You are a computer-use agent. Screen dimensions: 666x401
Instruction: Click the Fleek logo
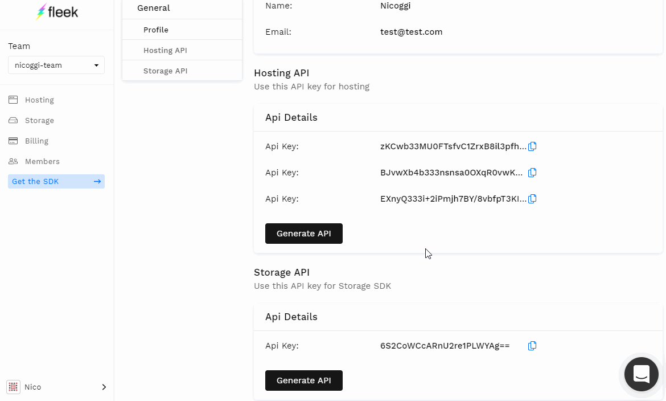pos(56,12)
